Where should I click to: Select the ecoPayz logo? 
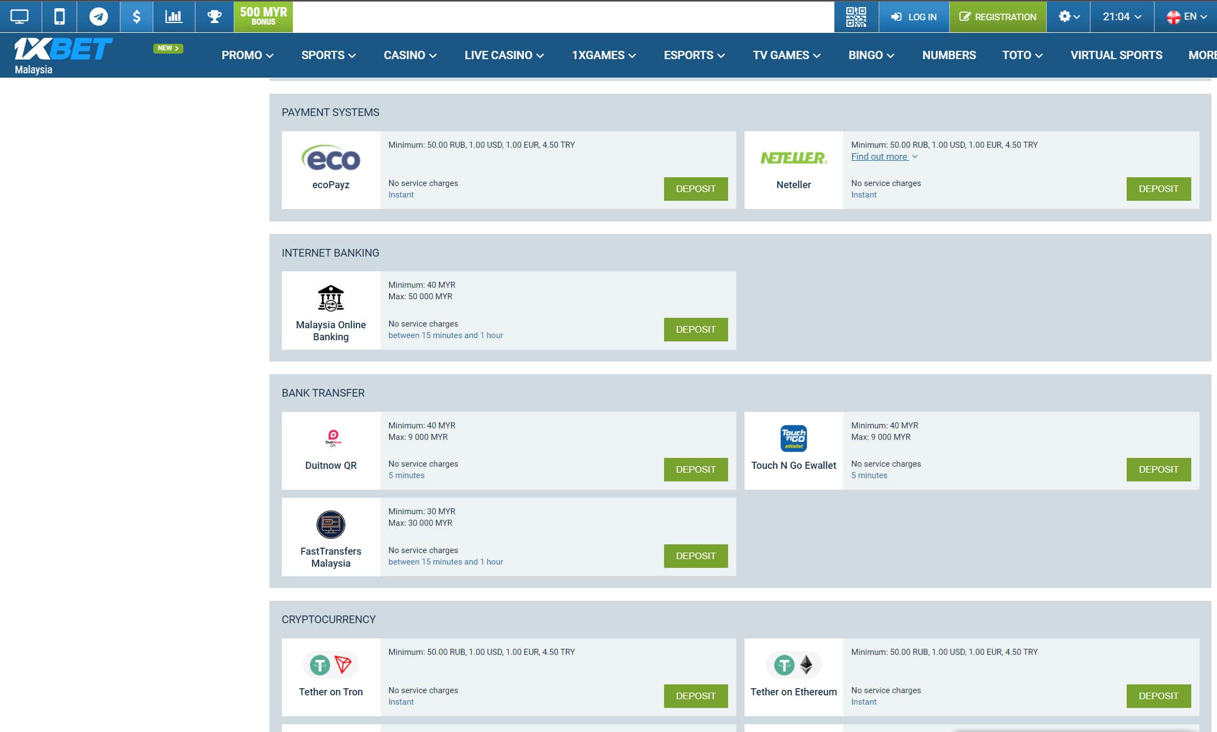click(331, 158)
